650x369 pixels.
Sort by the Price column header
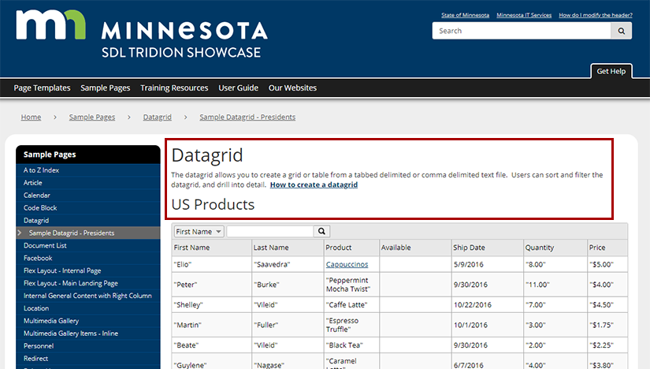597,248
